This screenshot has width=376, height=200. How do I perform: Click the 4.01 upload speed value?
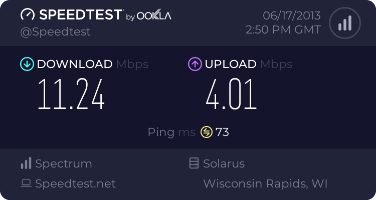click(x=231, y=94)
